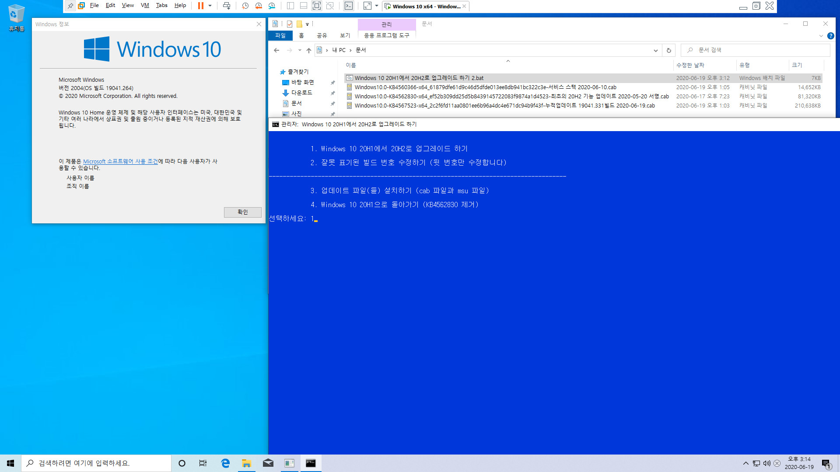This screenshot has height=472, width=840.
Task: Open VMware View menu
Action: (x=128, y=5)
